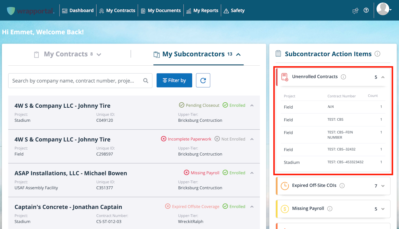
Task: Click the search magnifier icon
Action: (x=146, y=81)
